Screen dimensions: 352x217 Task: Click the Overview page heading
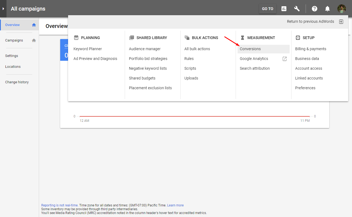(x=57, y=26)
